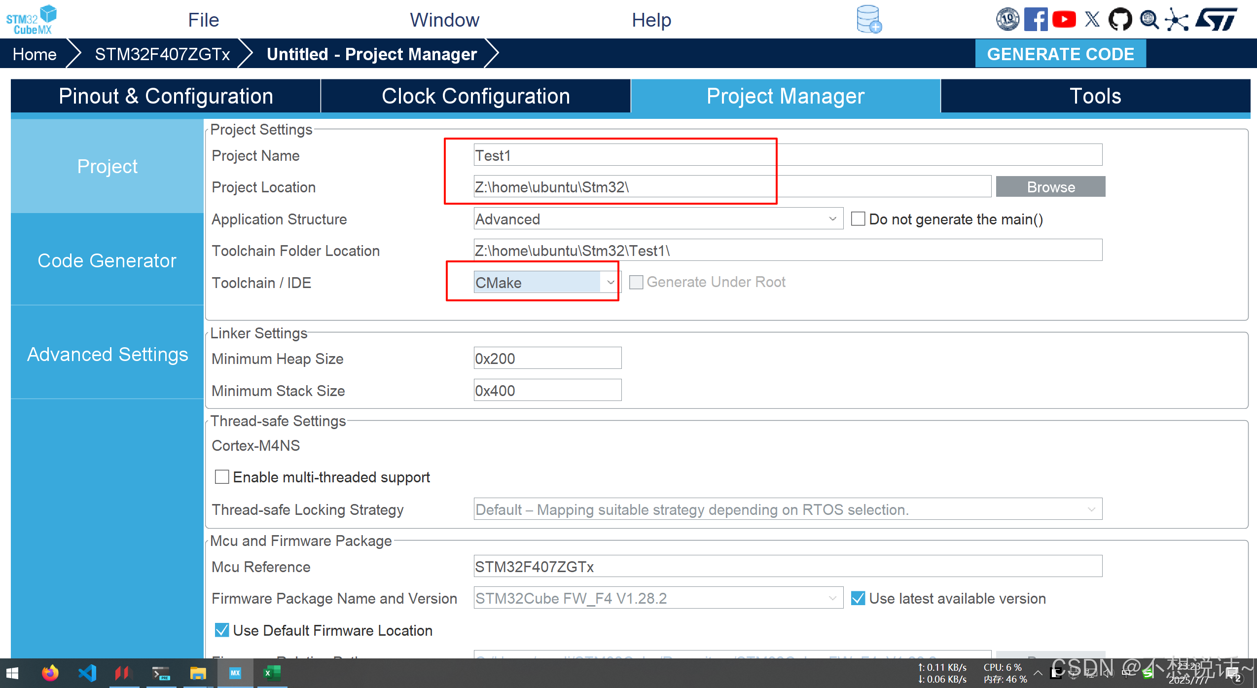
Task: Expand the Application Structure dropdown
Action: [x=832, y=219]
